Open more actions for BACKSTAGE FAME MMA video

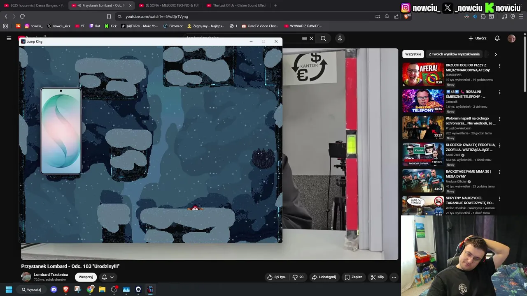click(499, 172)
